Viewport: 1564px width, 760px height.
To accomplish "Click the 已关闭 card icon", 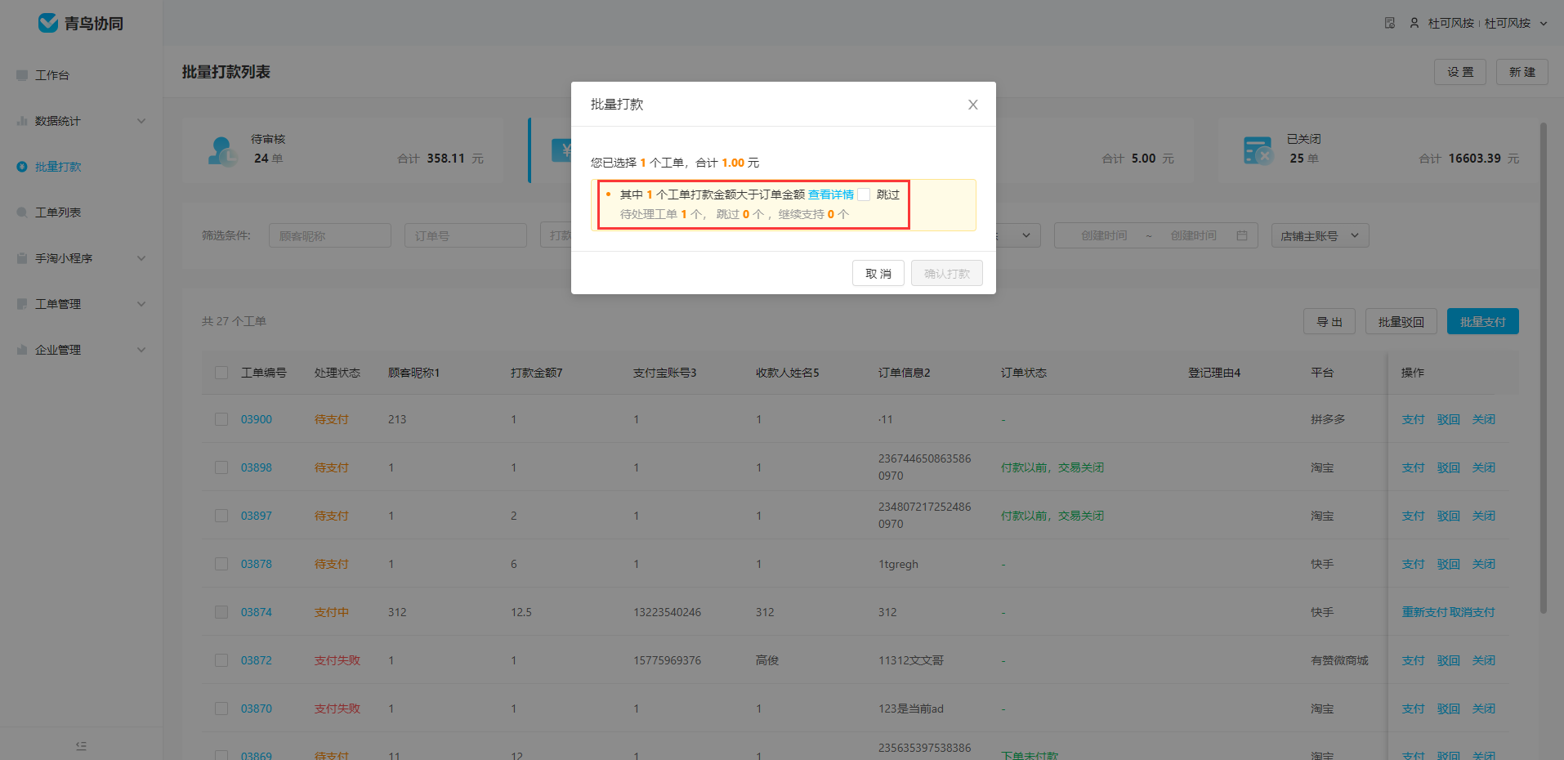I will point(1258,150).
